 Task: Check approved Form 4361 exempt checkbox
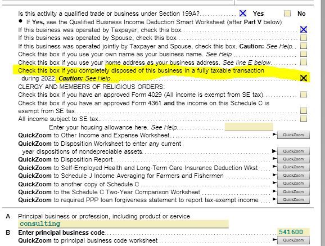pyautogui.click(x=304, y=110)
